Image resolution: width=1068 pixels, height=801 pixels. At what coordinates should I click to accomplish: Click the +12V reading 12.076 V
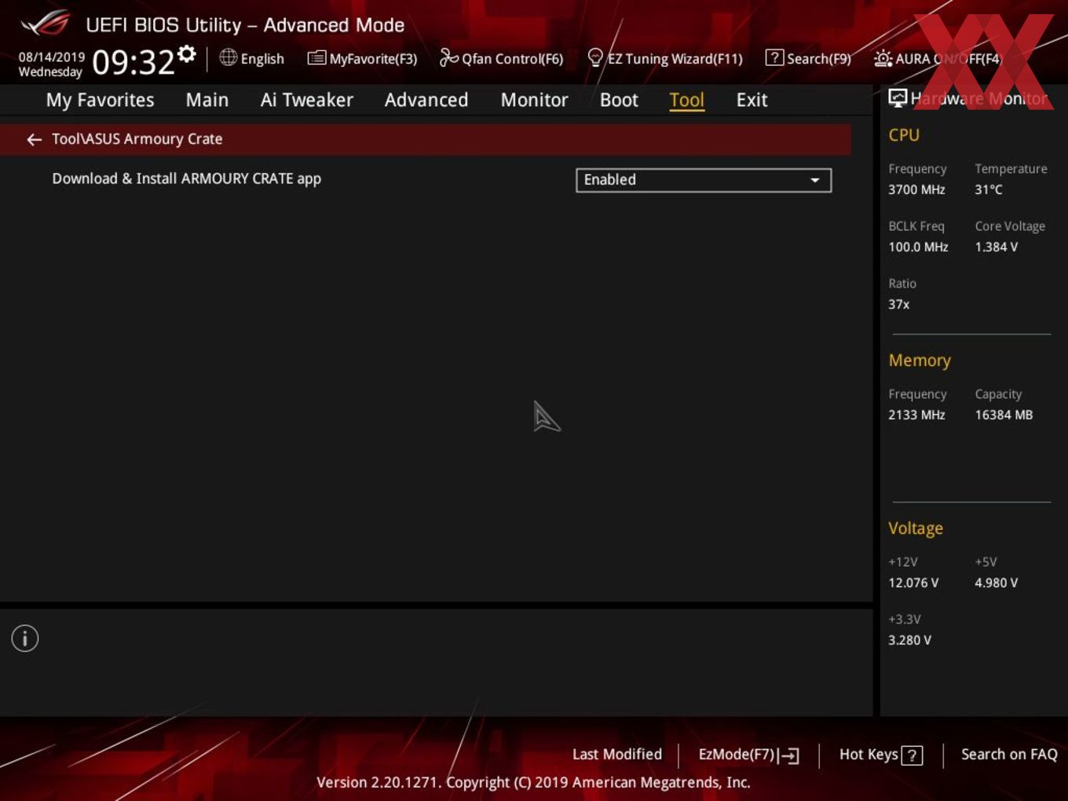(x=913, y=583)
